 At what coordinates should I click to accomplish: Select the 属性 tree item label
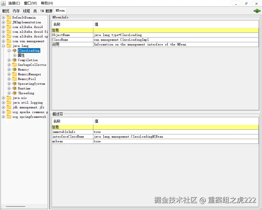click(21, 55)
